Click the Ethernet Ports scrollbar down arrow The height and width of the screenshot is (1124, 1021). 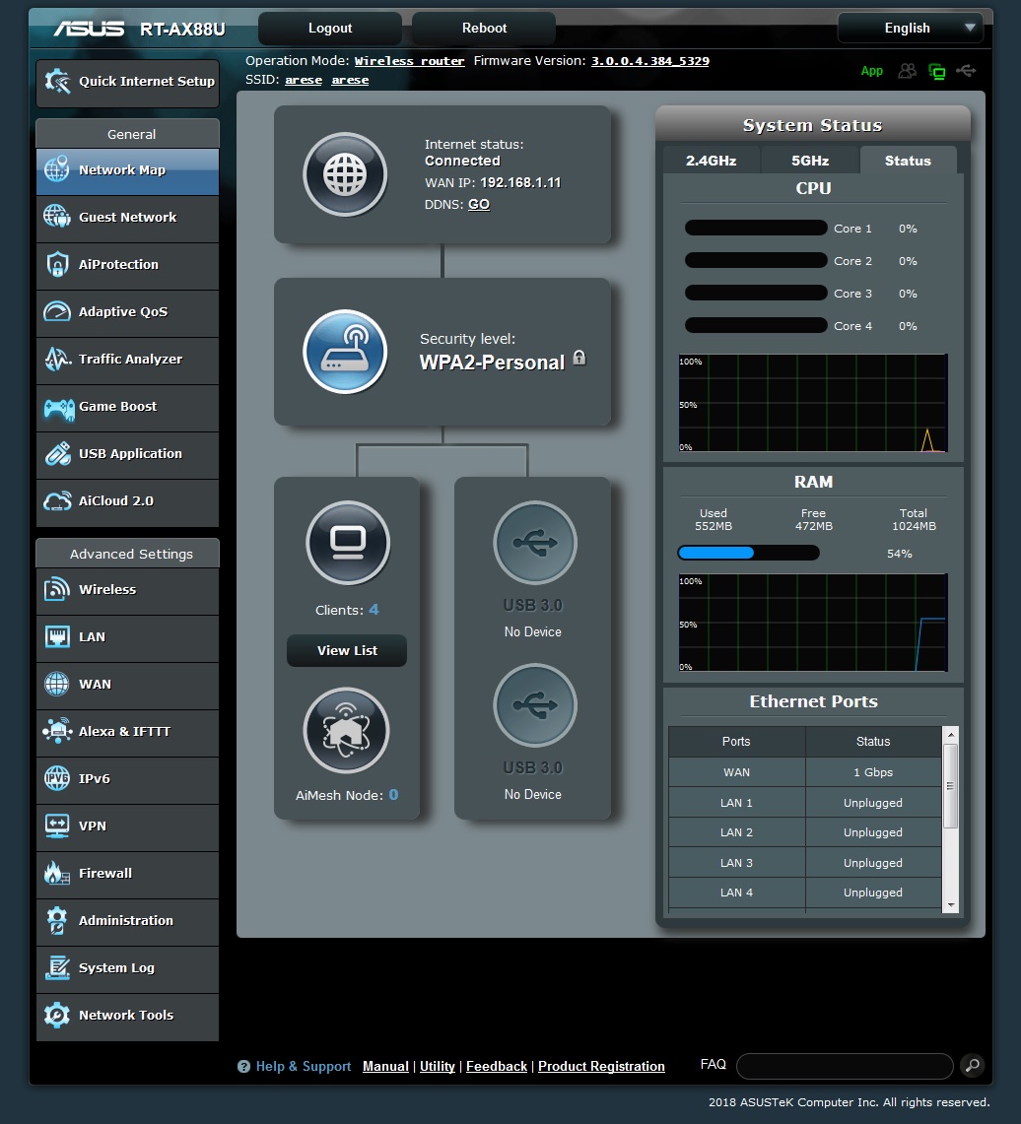(x=951, y=905)
